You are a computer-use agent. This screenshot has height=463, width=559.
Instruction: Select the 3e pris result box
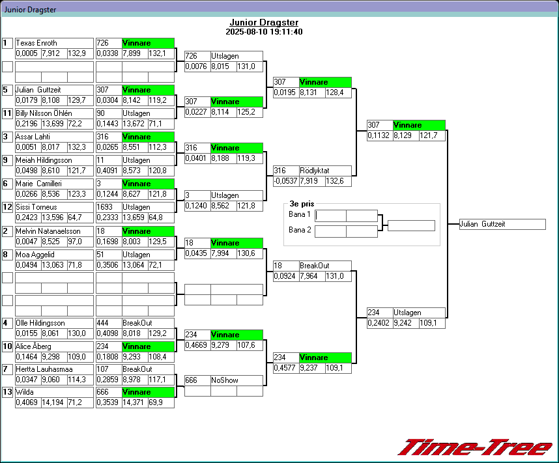[x=411, y=226]
